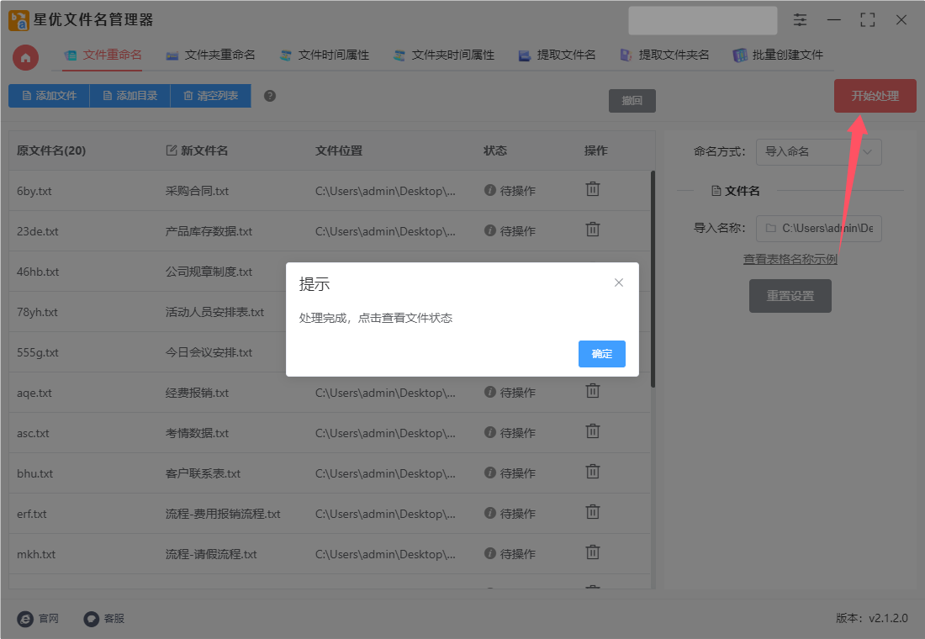This screenshot has height=639, width=925.
Task: Click the info status icon for aqe.txt
Action: tap(489, 392)
